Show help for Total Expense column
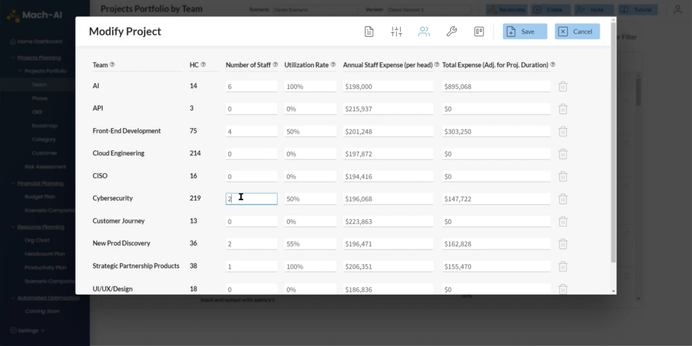Image resolution: width=692 pixels, height=346 pixels. pos(553,65)
